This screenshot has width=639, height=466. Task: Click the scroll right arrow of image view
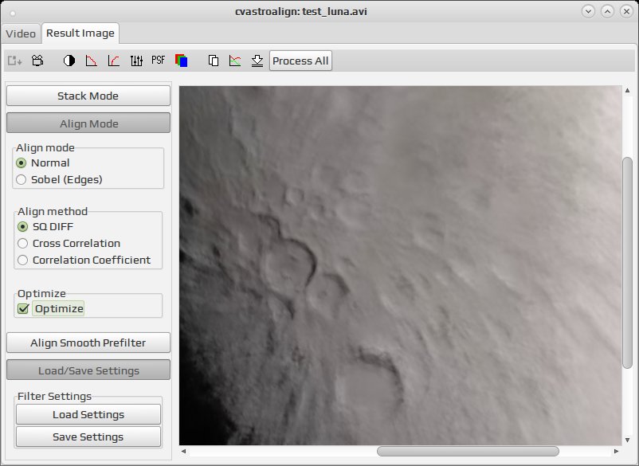pos(616,451)
